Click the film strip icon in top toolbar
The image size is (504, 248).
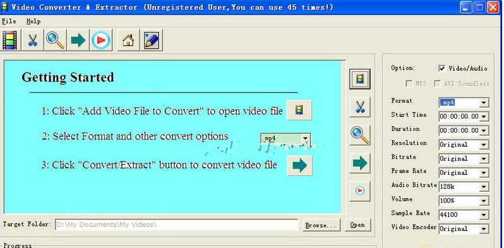click(10, 40)
